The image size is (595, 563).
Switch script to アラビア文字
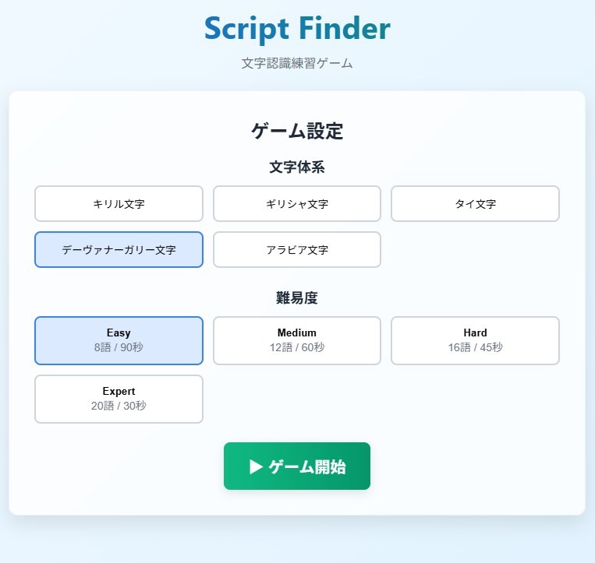point(296,250)
